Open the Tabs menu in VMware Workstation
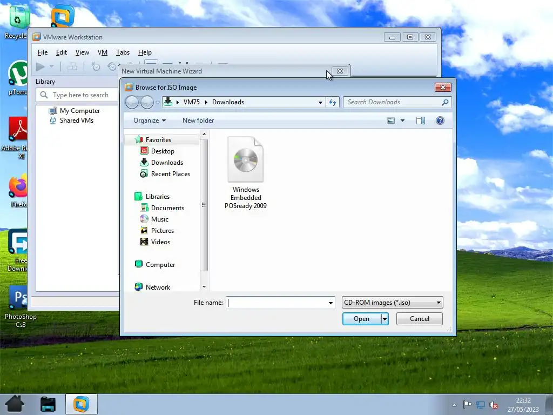553x415 pixels. click(x=123, y=52)
